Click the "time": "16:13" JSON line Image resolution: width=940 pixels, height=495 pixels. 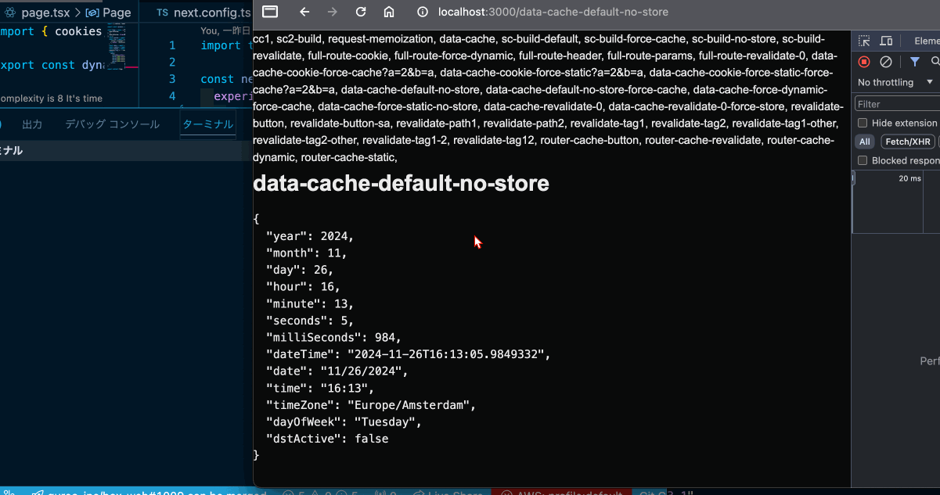[320, 389]
